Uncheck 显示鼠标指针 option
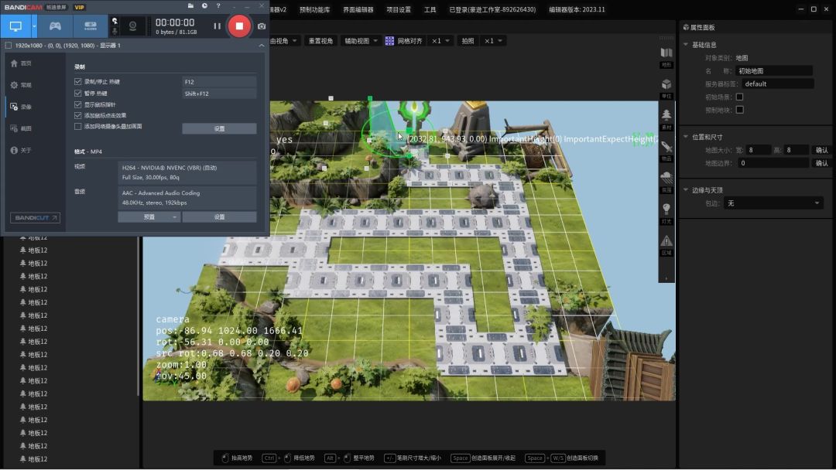 click(77, 104)
